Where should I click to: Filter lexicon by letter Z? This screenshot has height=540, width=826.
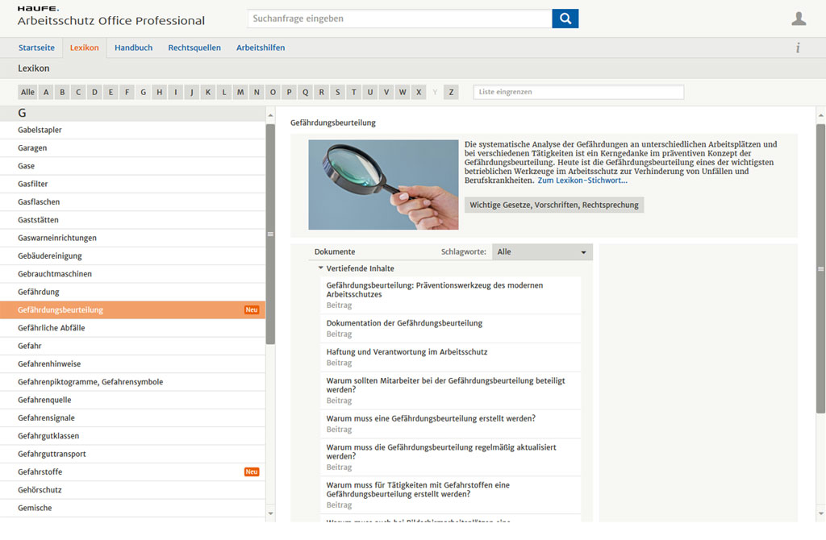451,92
